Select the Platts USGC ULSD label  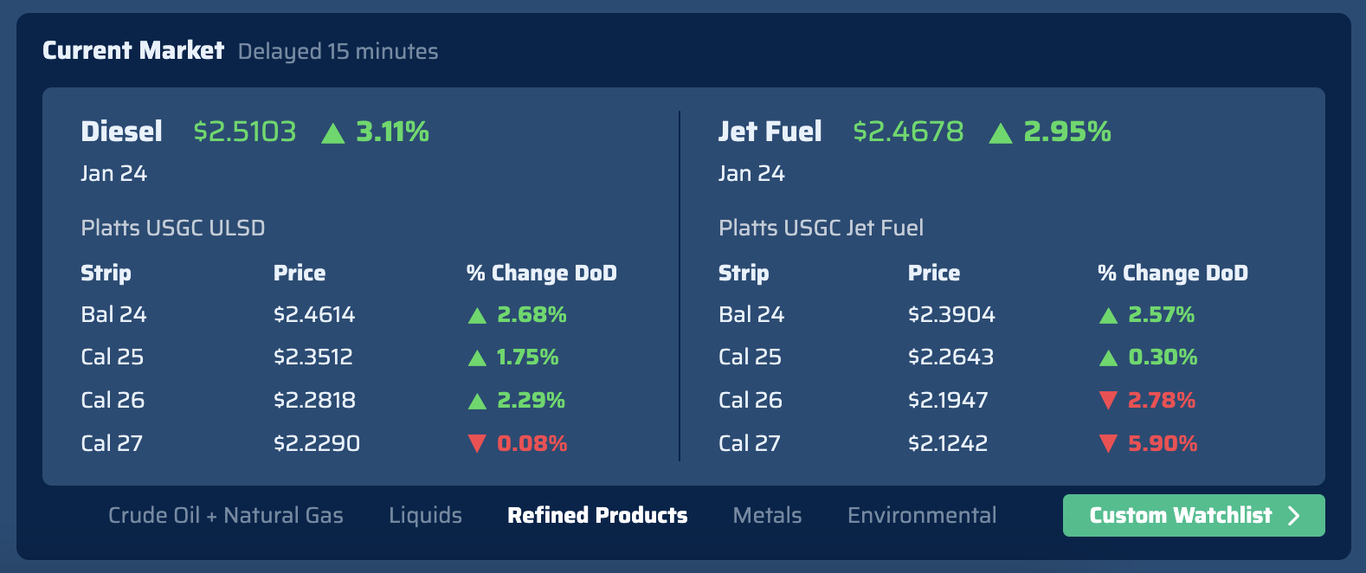pyautogui.click(x=172, y=228)
